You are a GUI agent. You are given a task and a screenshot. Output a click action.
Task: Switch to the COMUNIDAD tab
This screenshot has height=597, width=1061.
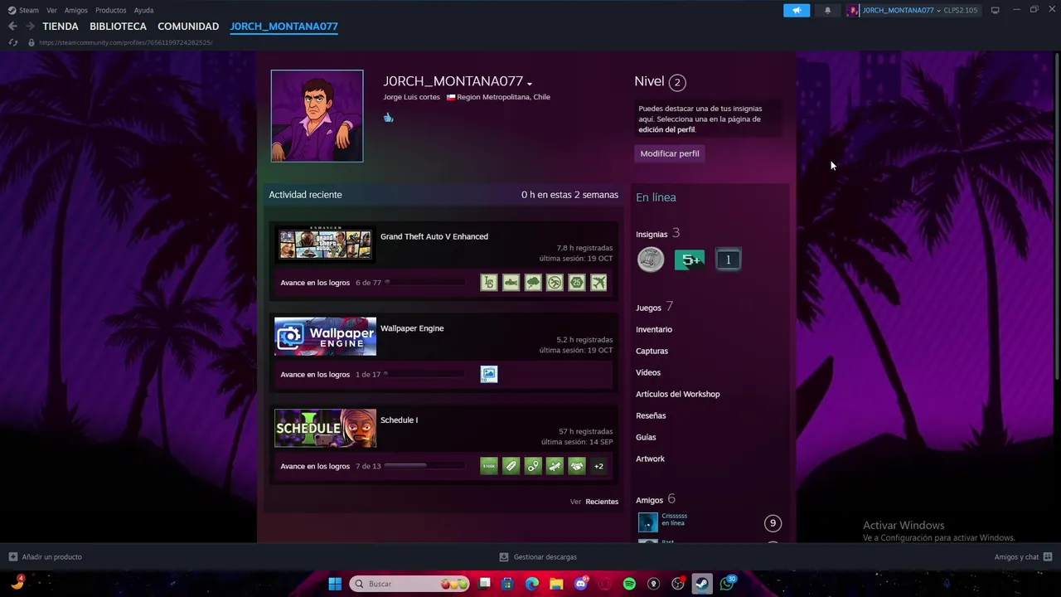click(x=188, y=27)
